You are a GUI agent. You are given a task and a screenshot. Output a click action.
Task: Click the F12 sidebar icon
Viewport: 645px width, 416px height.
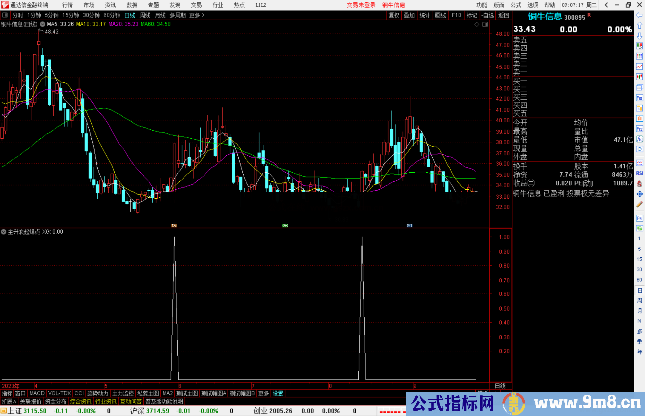639,129
